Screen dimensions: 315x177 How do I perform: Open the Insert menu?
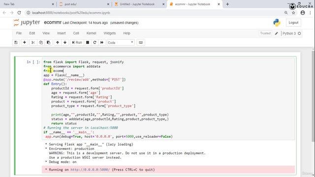tap(62, 33)
